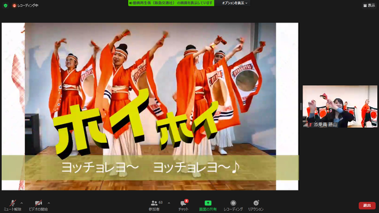Click the 添乗員 藤山 name label
Screen dimensions: 379x213
tap(325, 125)
